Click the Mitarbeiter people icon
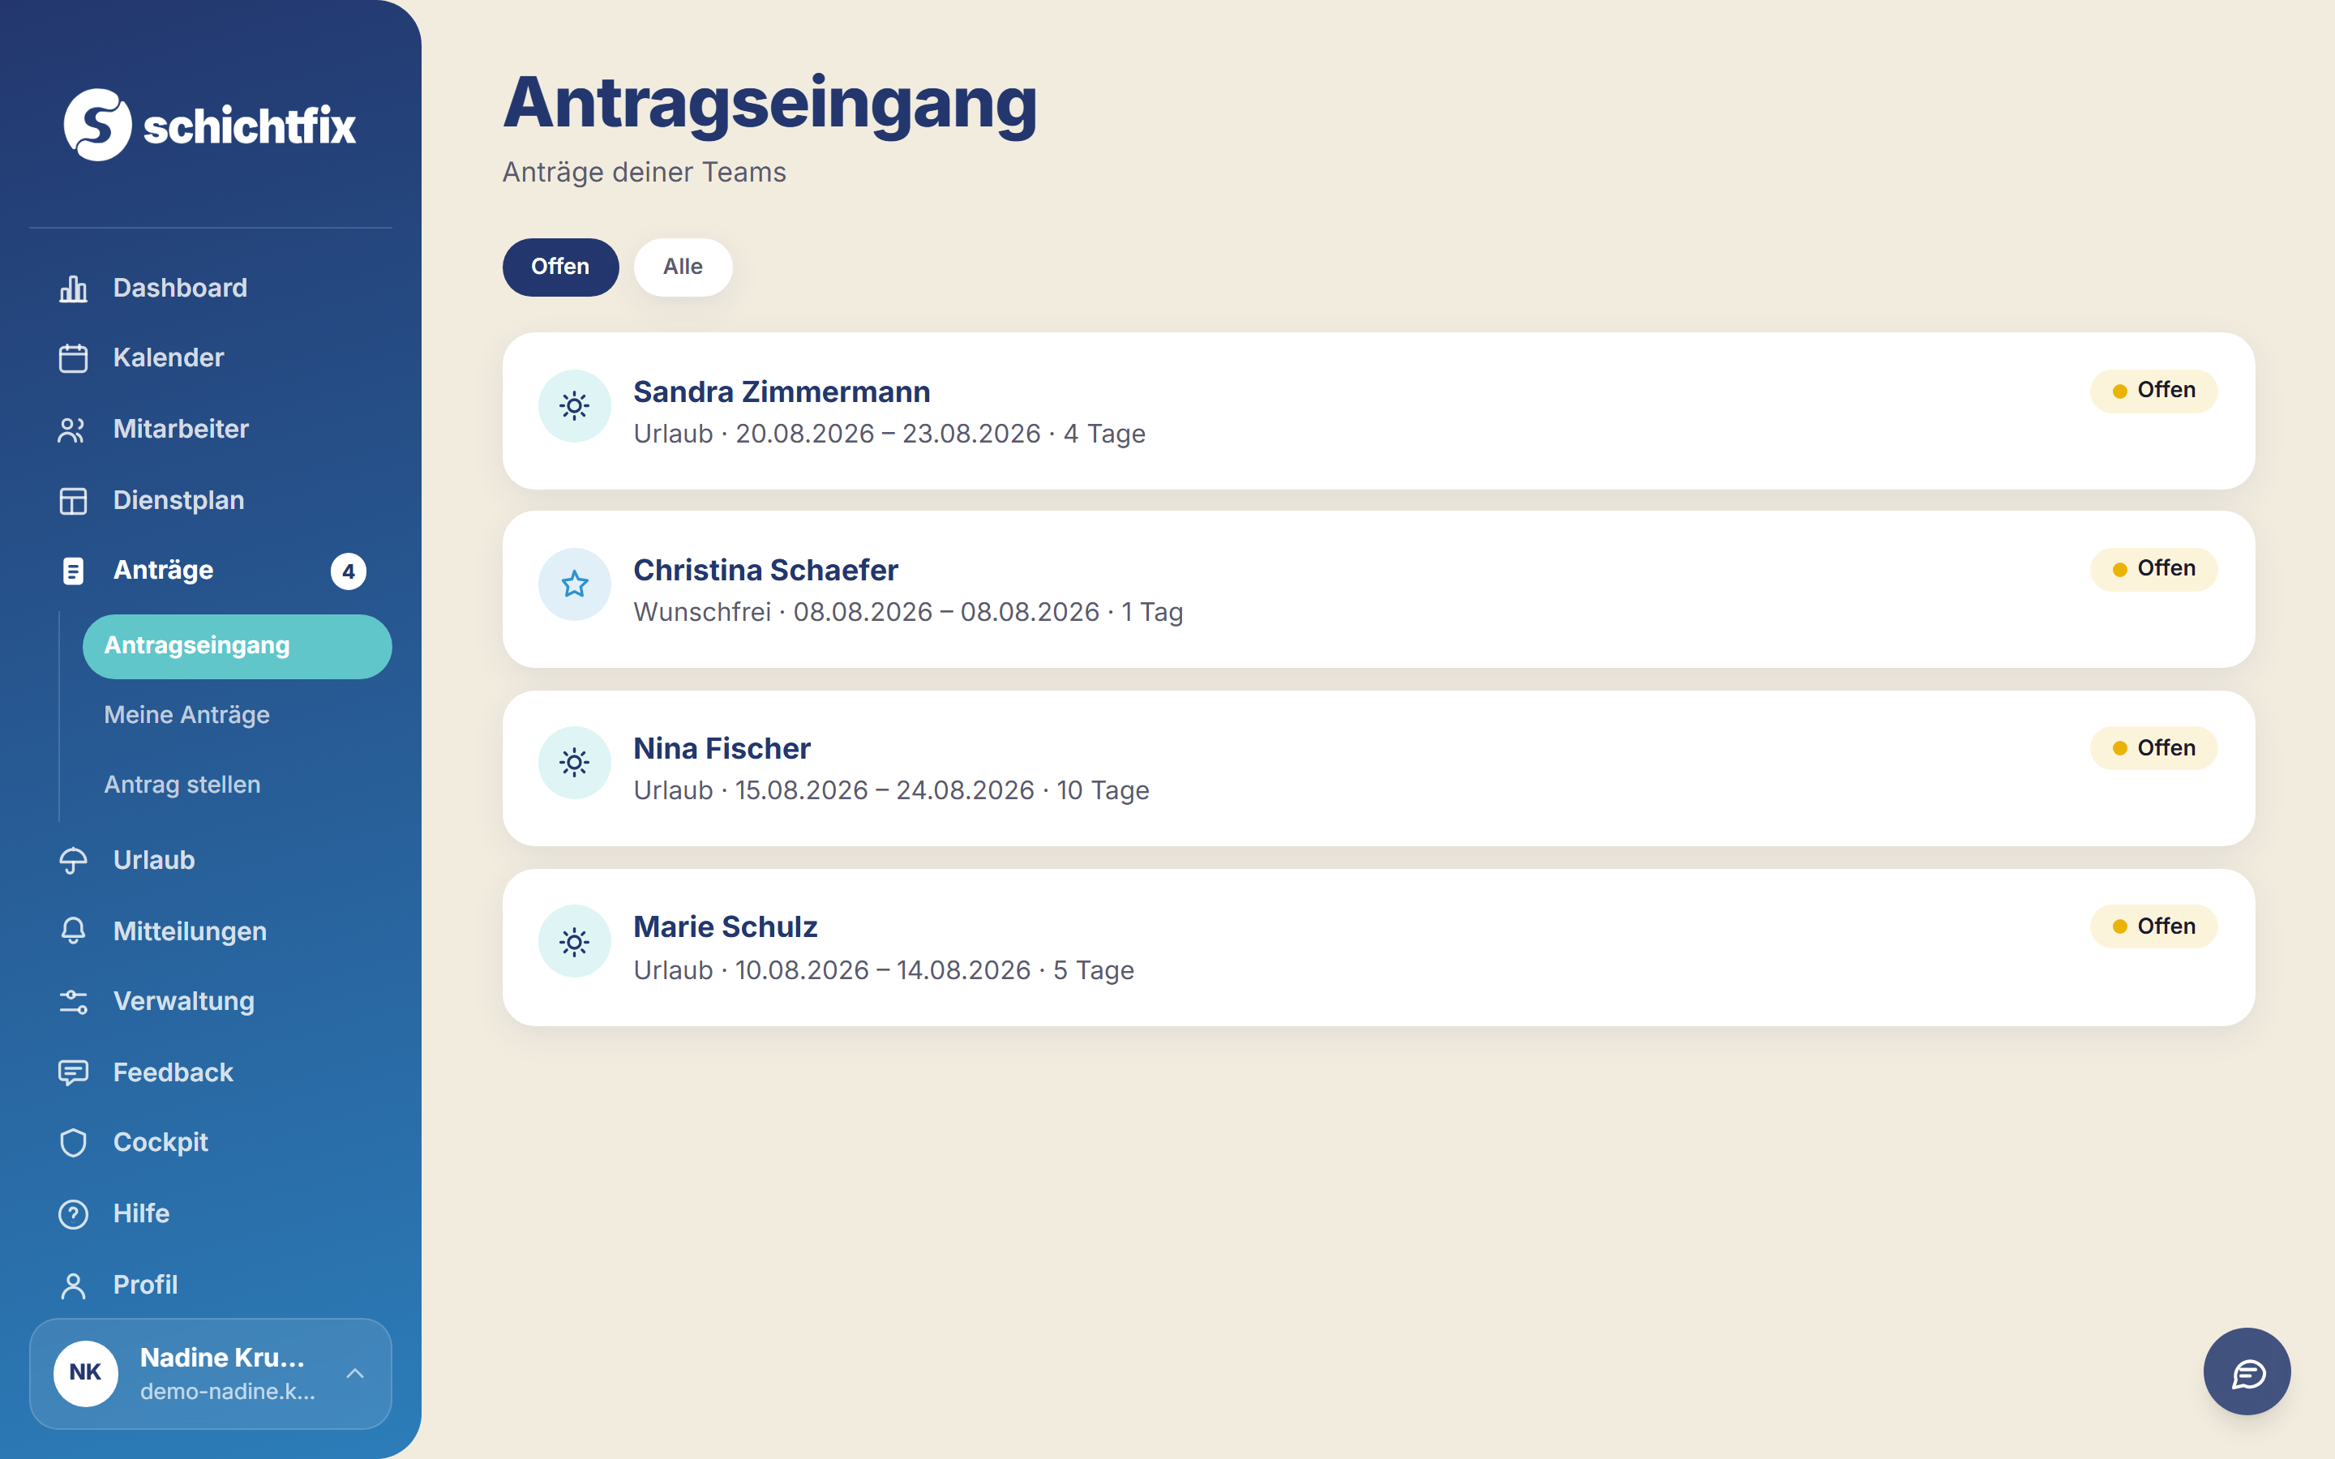This screenshot has width=2335, height=1459. click(73, 430)
